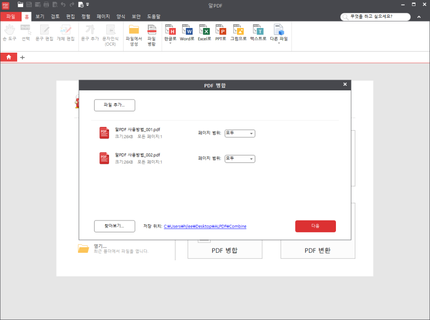The image size is (430, 320).
Task: Click the 파일에서 생성 (Create from File) icon
Action: pos(132,33)
